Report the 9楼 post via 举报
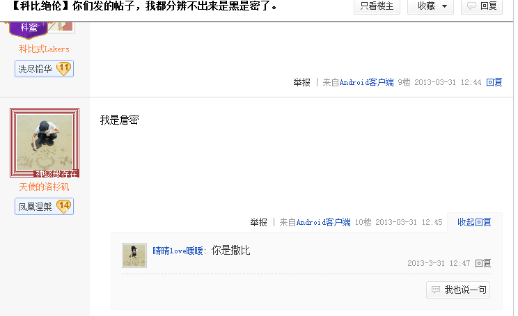518x316 pixels. click(x=301, y=82)
